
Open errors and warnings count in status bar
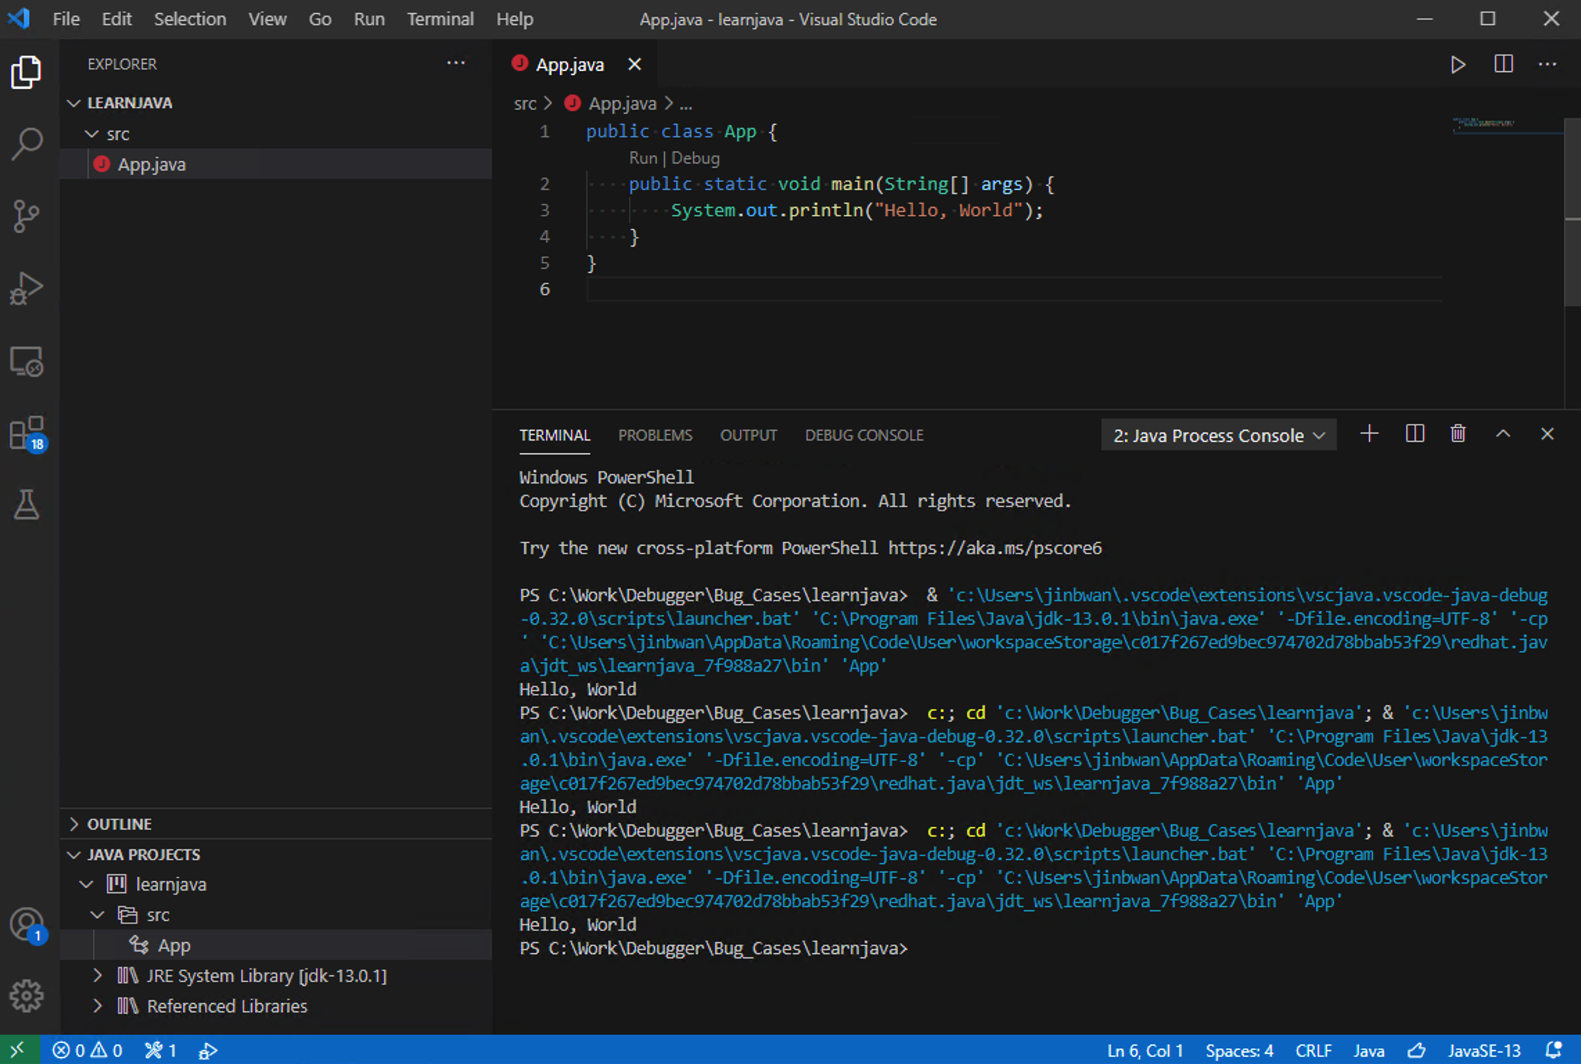(88, 1050)
